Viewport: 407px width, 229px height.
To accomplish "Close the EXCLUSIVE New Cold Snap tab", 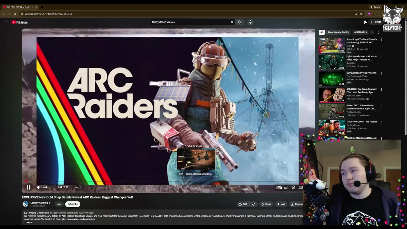I will (36, 7).
